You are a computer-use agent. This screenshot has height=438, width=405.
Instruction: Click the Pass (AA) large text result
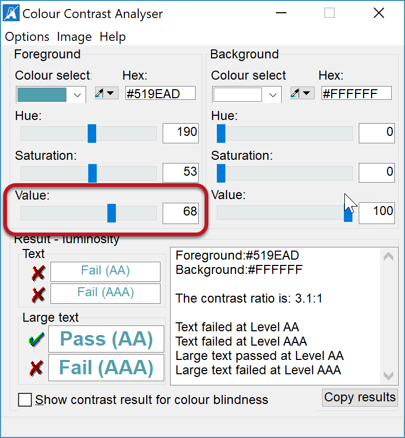pos(106,339)
